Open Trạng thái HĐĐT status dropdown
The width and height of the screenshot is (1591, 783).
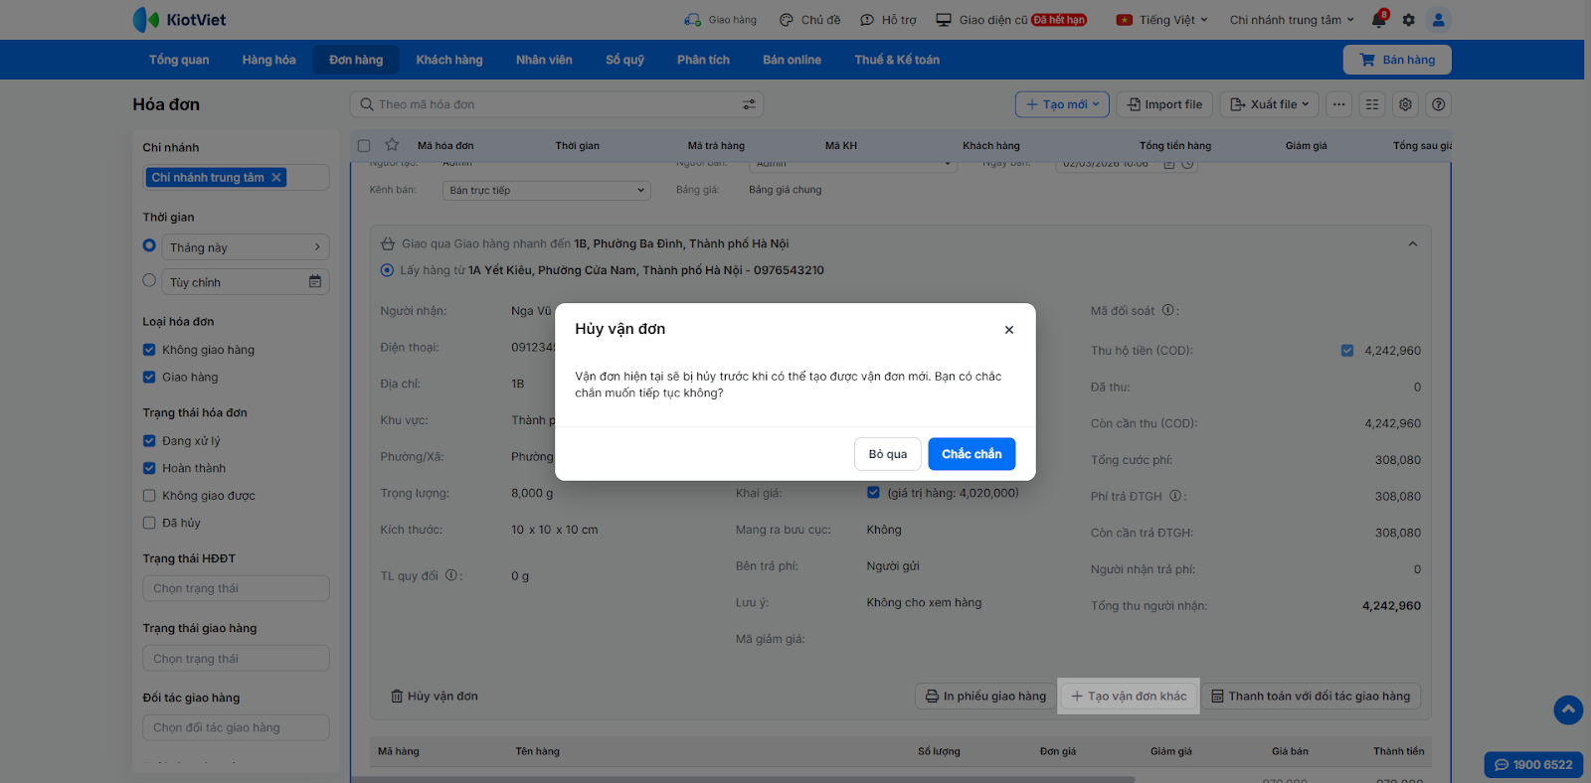pos(236,588)
